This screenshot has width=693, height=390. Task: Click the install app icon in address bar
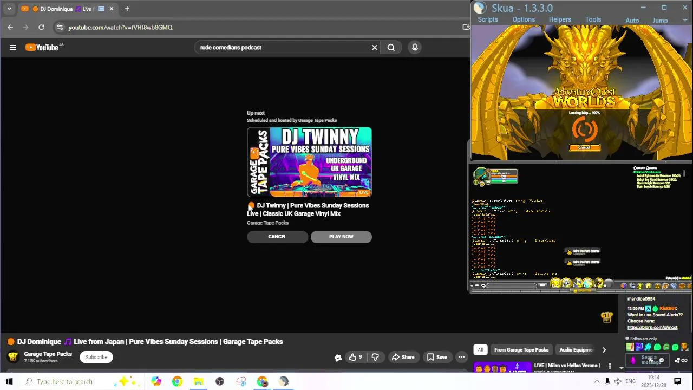tap(466, 27)
